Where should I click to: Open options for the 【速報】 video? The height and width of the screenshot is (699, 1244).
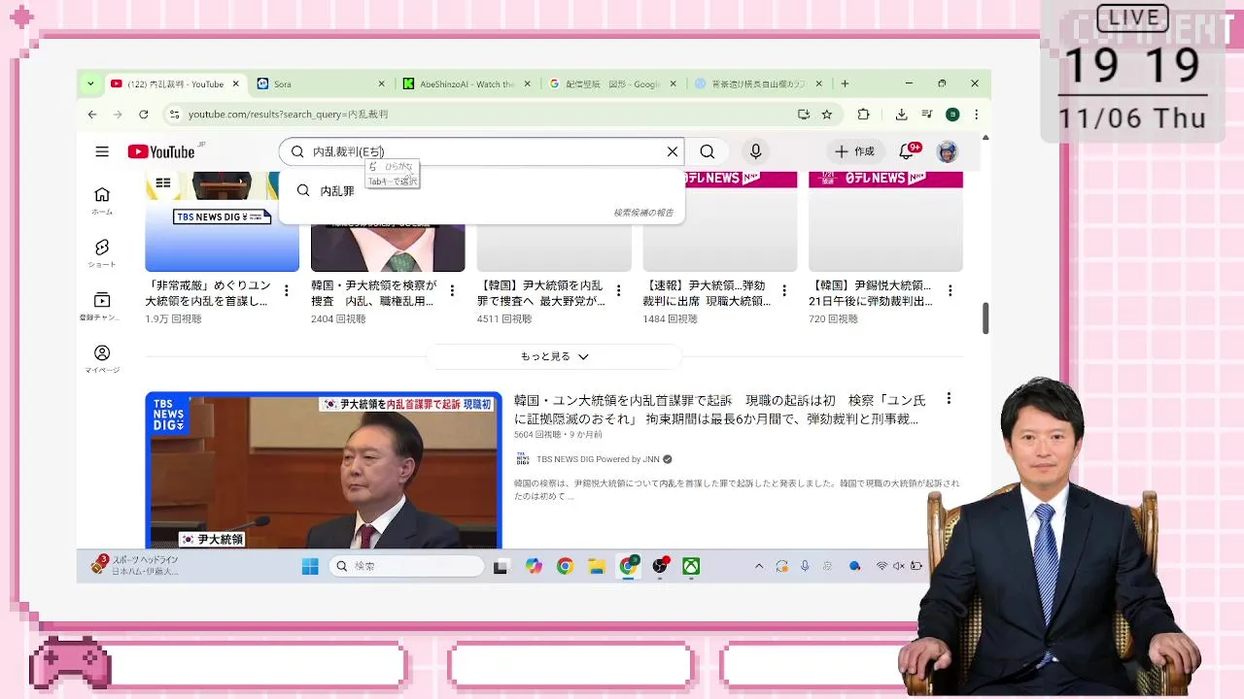coord(784,290)
